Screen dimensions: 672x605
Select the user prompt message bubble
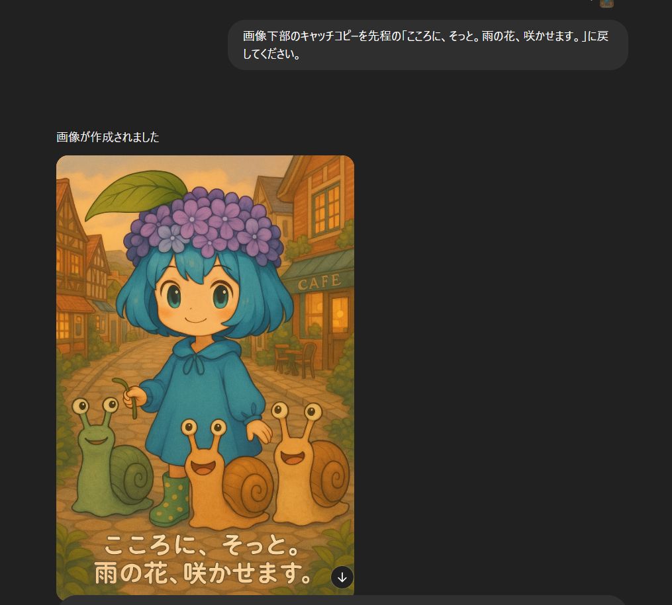428,45
